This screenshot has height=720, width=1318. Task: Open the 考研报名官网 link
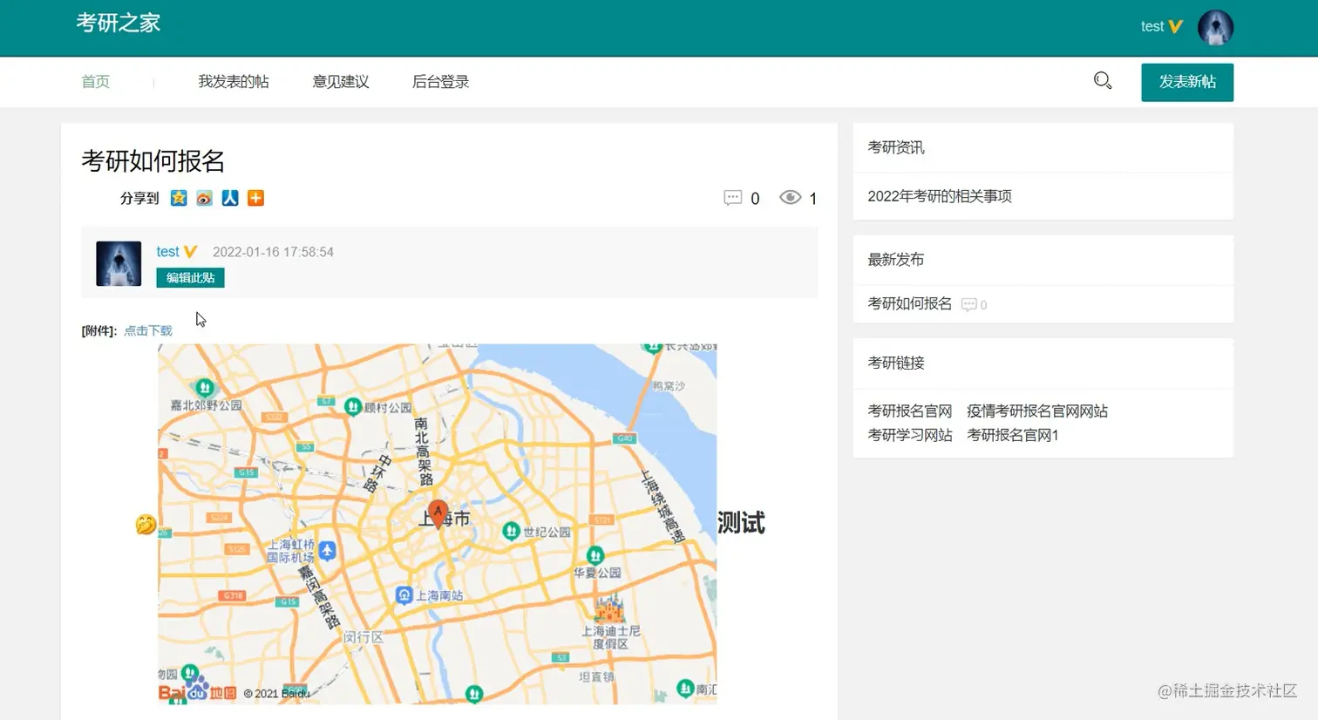tap(909, 411)
